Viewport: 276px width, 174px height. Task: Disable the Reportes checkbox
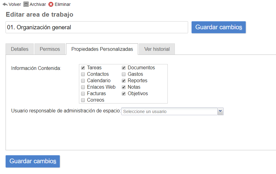[124, 81]
